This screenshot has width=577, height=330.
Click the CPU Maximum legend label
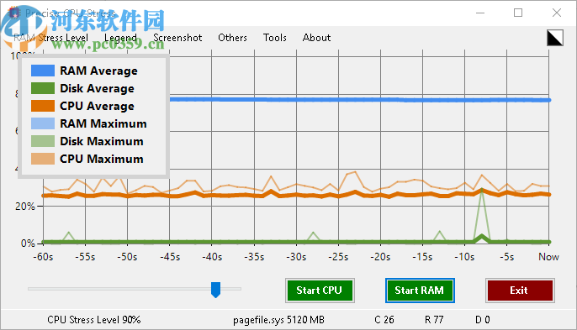[102, 159]
